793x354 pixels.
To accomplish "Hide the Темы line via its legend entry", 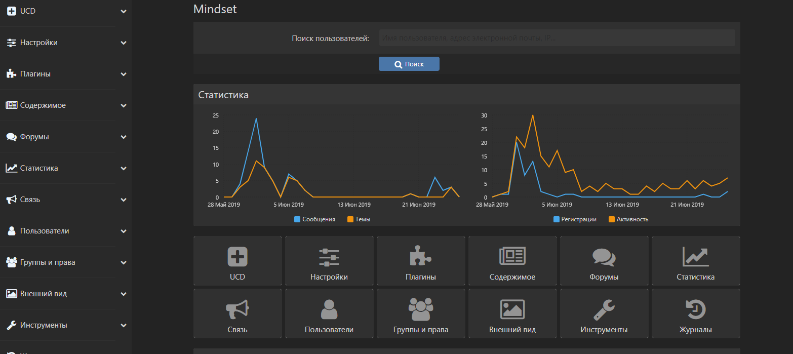I will tap(358, 219).
